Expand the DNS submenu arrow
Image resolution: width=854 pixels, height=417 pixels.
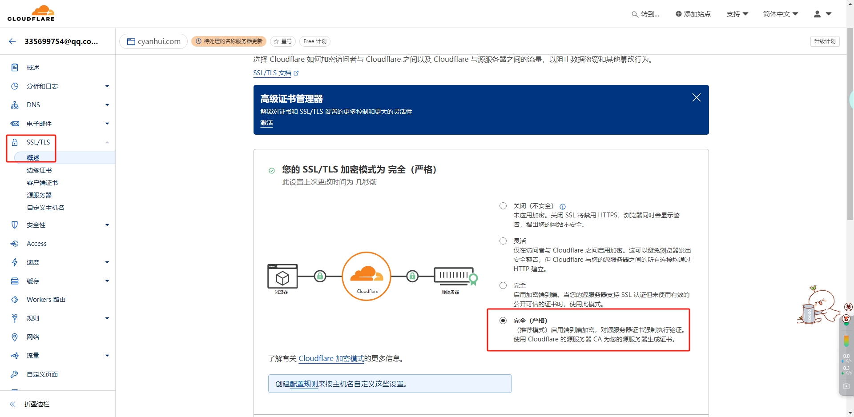(107, 105)
